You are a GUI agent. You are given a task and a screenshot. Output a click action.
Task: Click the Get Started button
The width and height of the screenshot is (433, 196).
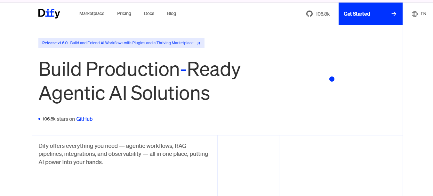pos(371,14)
